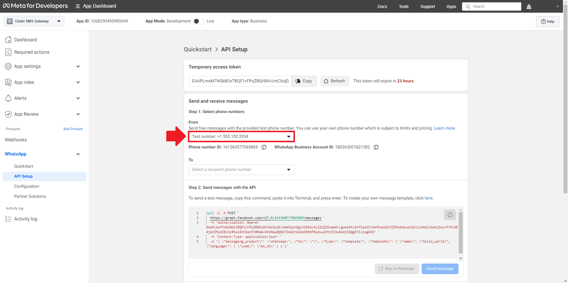
Task: Click the App roles badge icon
Action: [8, 82]
